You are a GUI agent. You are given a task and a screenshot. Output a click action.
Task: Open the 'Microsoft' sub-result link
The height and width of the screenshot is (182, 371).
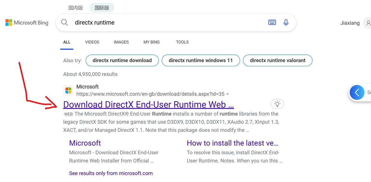coord(85,143)
